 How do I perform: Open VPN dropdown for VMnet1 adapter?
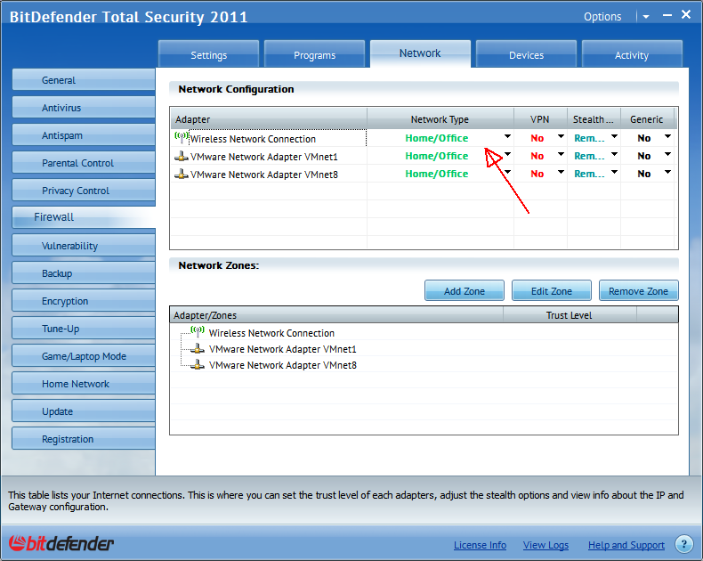(561, 154)
